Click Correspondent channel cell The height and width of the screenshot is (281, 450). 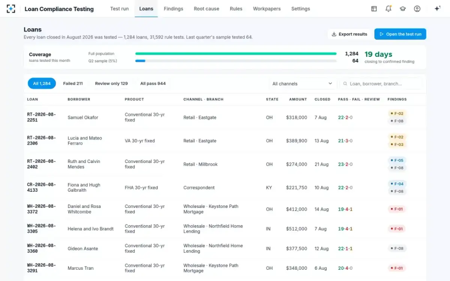point(199,188)
